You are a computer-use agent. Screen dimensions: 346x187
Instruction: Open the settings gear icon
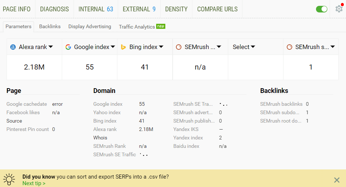point(339,9)
